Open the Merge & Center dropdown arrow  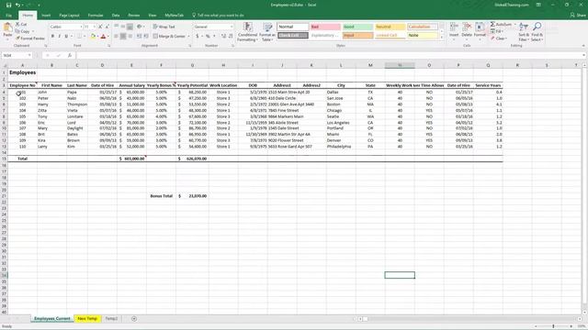188,37
